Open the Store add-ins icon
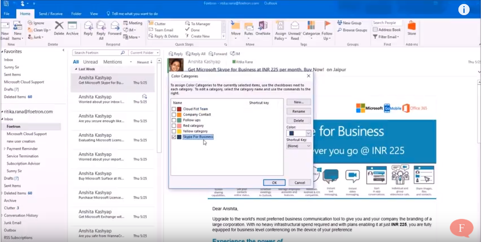 412,28
